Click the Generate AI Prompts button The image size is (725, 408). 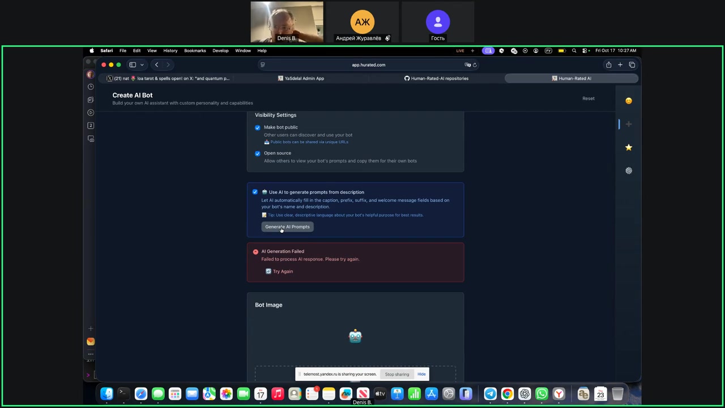point(287,227)
